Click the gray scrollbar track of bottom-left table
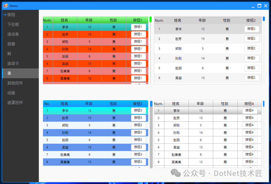This screenshot has width=271, height=184. (x=151, y=138)
